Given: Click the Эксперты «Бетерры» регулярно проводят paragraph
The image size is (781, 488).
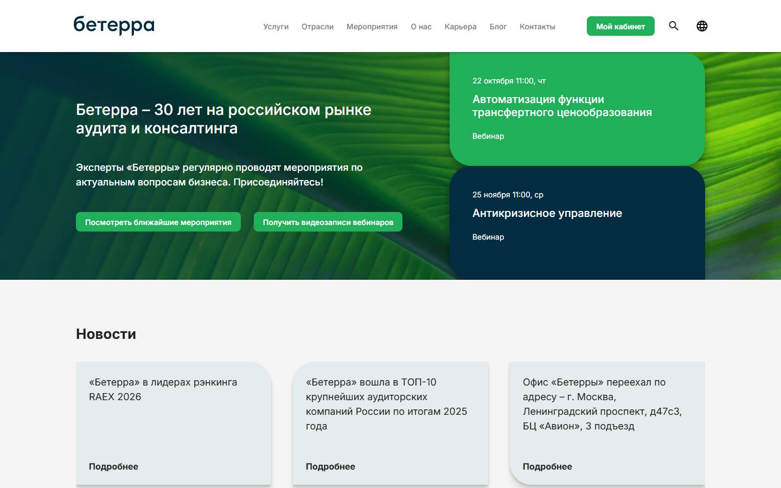Looking at the screenshot, I should (x=219, y=175).
